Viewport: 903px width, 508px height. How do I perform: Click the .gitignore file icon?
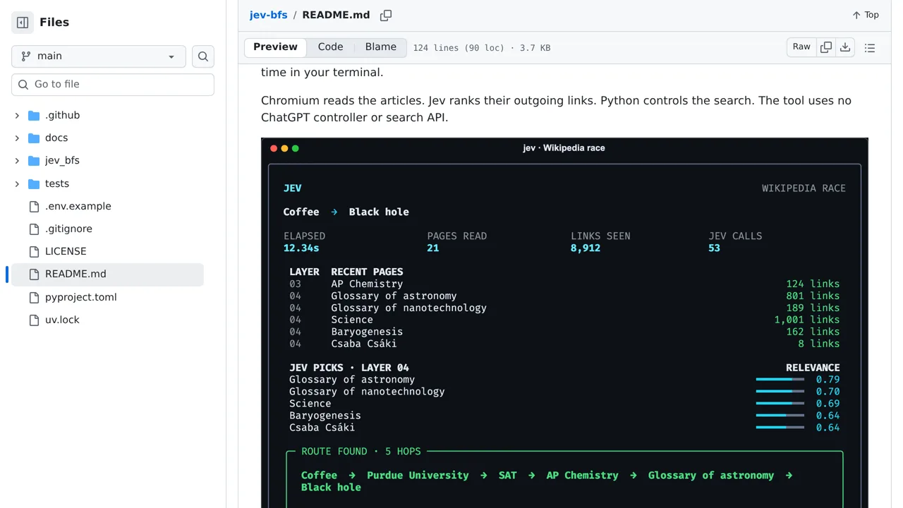(34, 229)
